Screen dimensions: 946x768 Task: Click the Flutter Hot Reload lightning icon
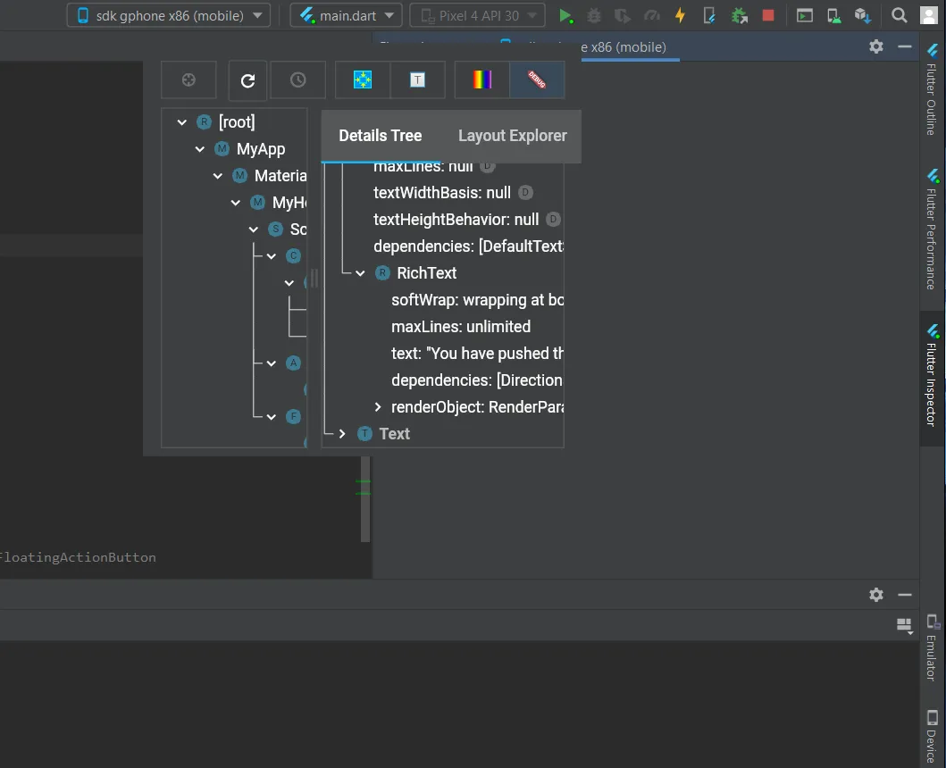point(680,15)
